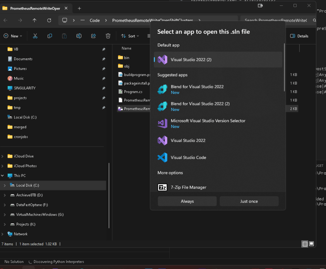Click the Delete trash icon
The height and width of the screenshot is (269, 326).
point(108,36)
